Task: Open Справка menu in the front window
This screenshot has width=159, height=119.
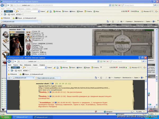Action: (x=42, y=65)
